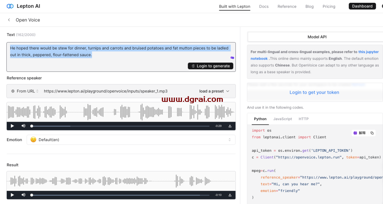Image resolution: width=383 pixels, height=204 pixels.
Task: Switch to the JavaScript code tab
Action: pyautogui.click(x=283, y=119)
